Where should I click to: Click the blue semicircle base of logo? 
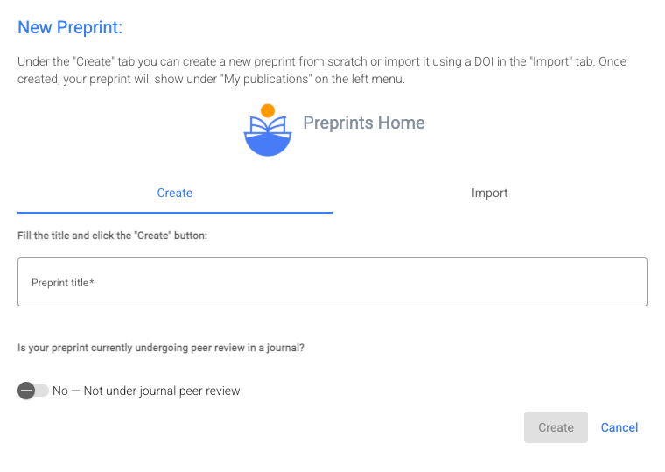(267, 145)
